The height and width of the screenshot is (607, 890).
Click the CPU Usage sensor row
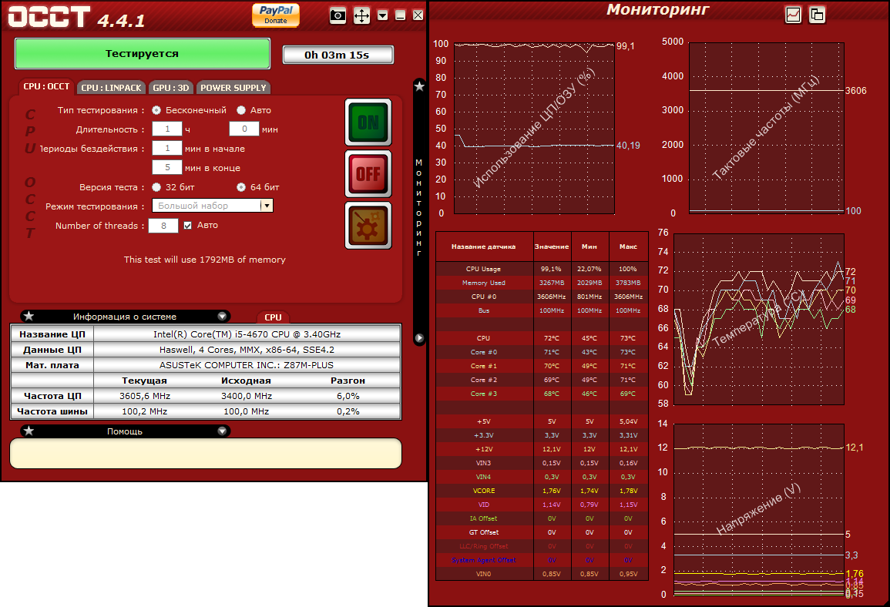(x=542, y=269)
